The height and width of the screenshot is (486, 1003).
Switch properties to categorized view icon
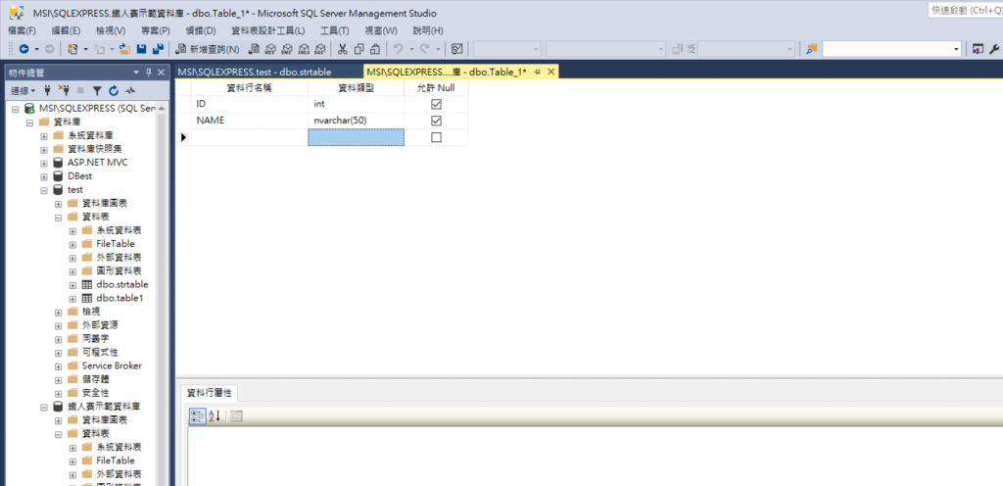[197, 416]
